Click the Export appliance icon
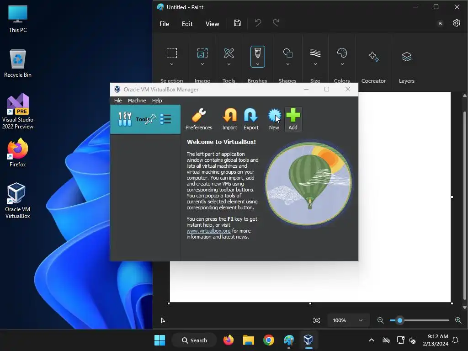Screen dimensions: 468x351 (x=251, y=119)
